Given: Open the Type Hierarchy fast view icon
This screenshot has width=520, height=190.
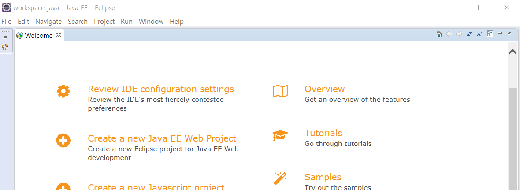Looking at the screenshot, I should coord(5,47).
